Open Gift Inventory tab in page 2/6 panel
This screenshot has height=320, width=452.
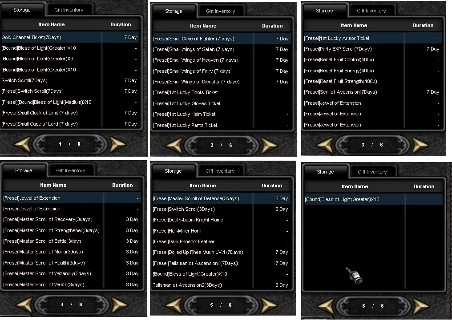pos(221,11)
